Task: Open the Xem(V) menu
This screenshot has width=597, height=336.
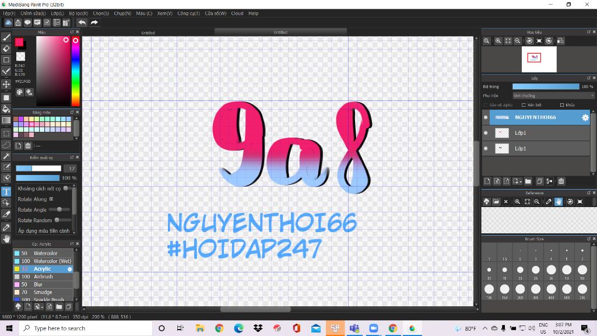Action: pyautogui.click(x=165, y=13)
